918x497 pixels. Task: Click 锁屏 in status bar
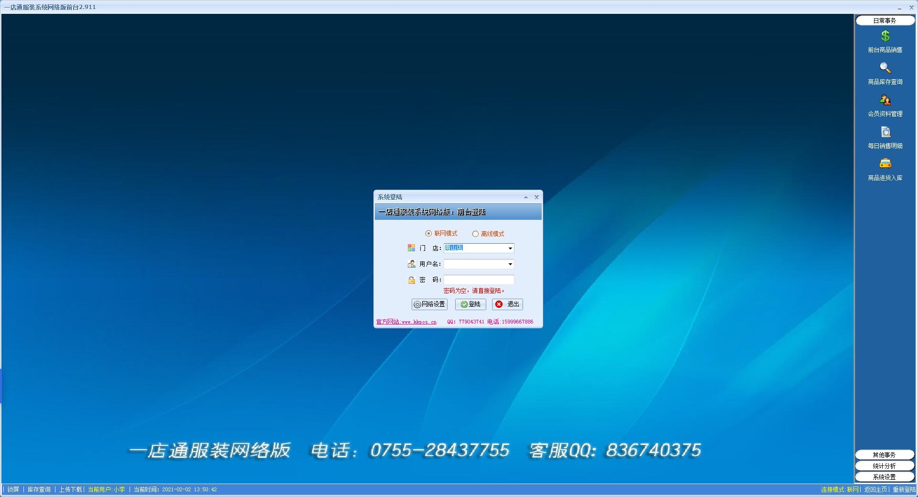(x=13, y=489)
